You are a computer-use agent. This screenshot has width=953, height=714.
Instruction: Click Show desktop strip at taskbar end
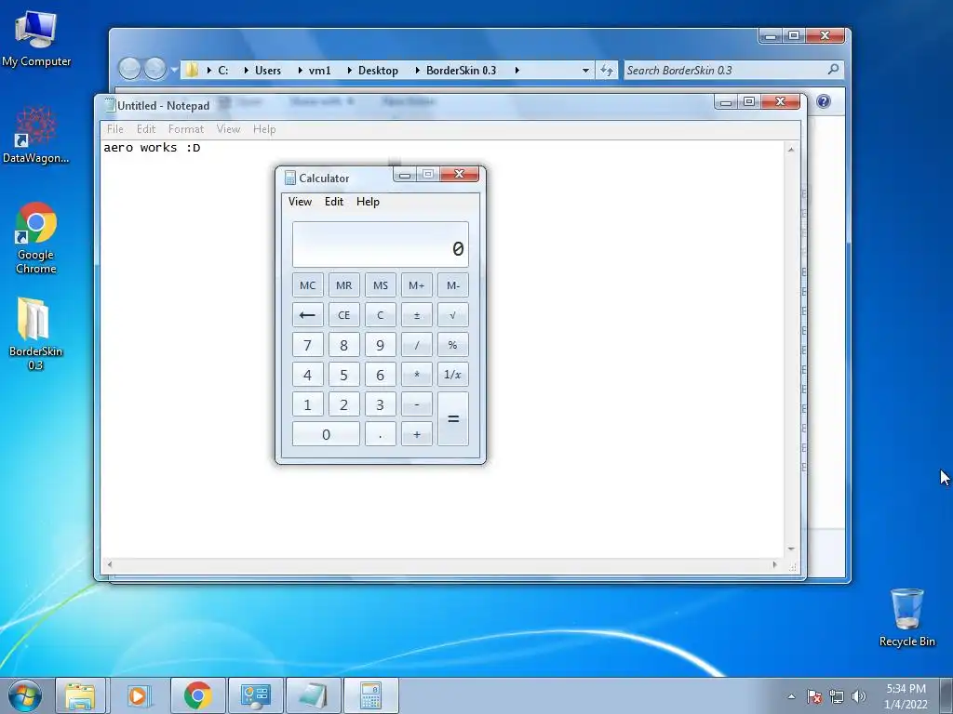point(946,695)
